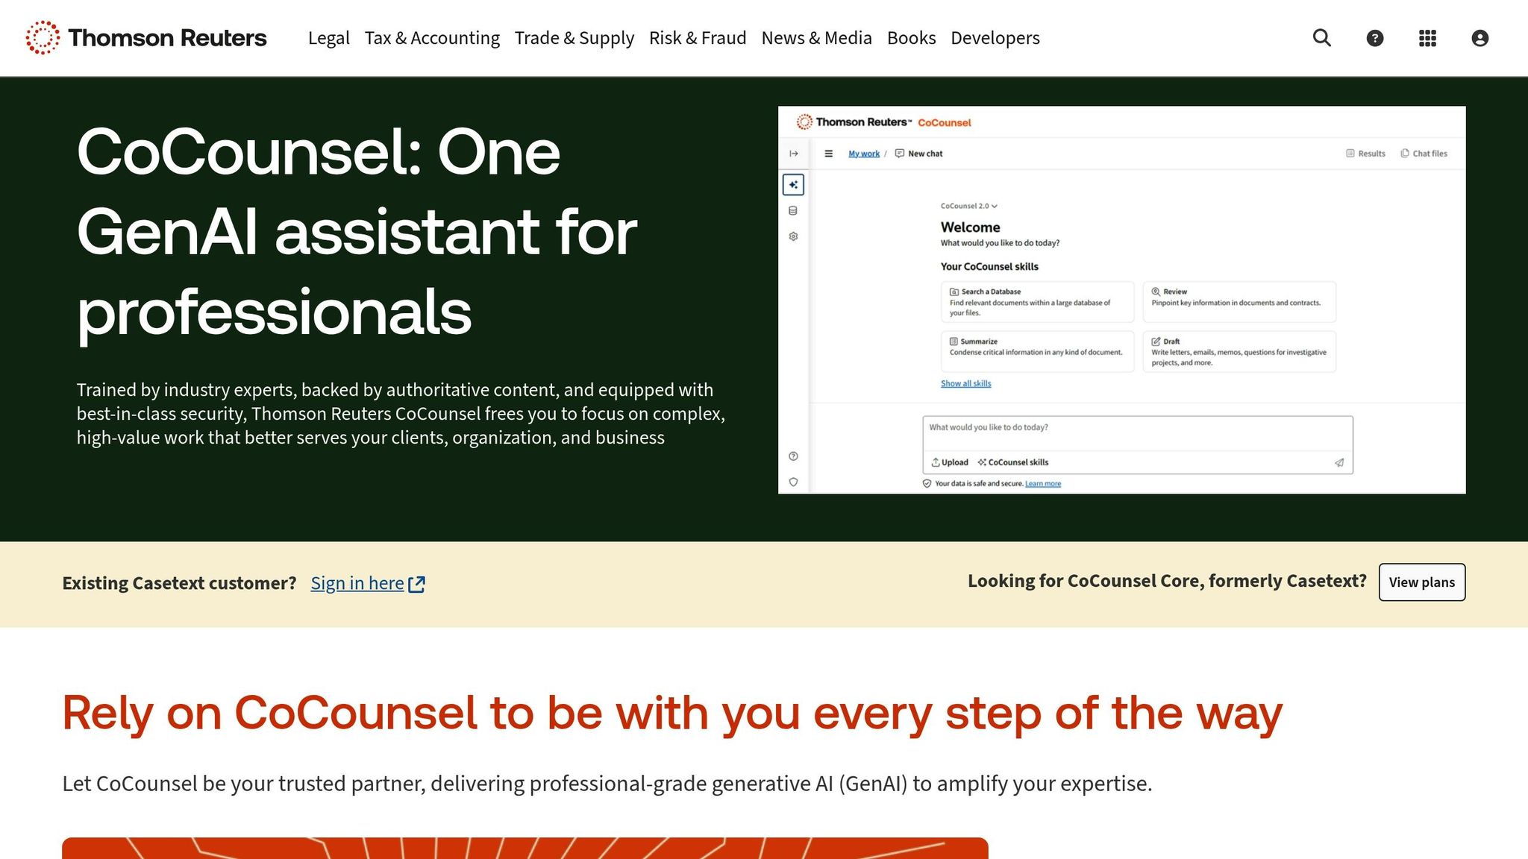
Task: Click the settings gear icon in preview sidebar
Action: (793, 236)
